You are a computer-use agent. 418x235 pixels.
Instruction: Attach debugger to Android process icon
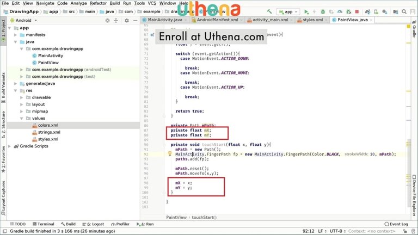point(348,12)
